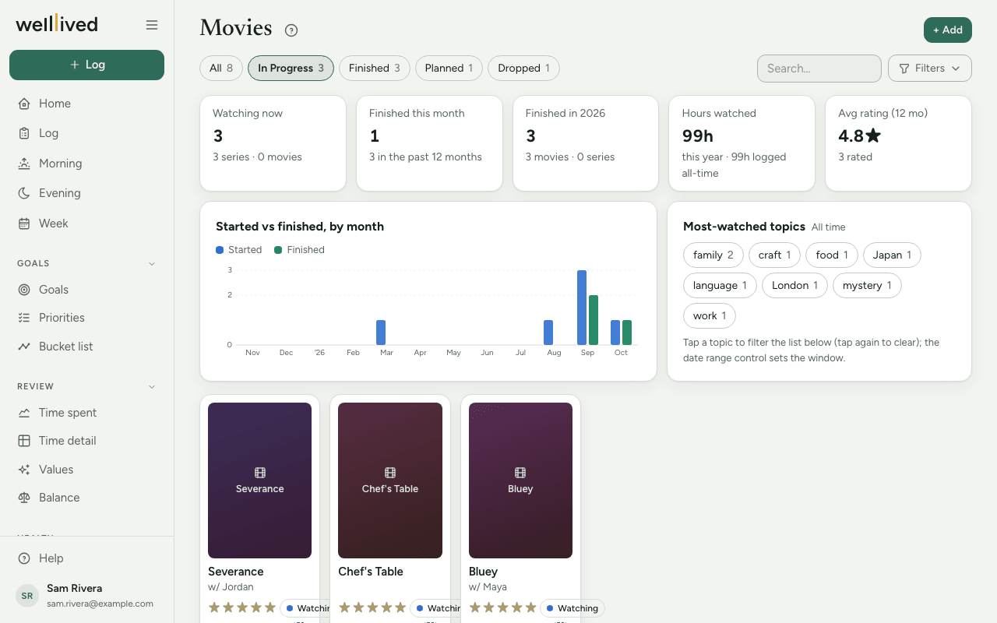Image resolution: width=997 pixels, height=623 pixels.
Task: Open the Chef's Table poster thumbnail
Action: (390, 480)
